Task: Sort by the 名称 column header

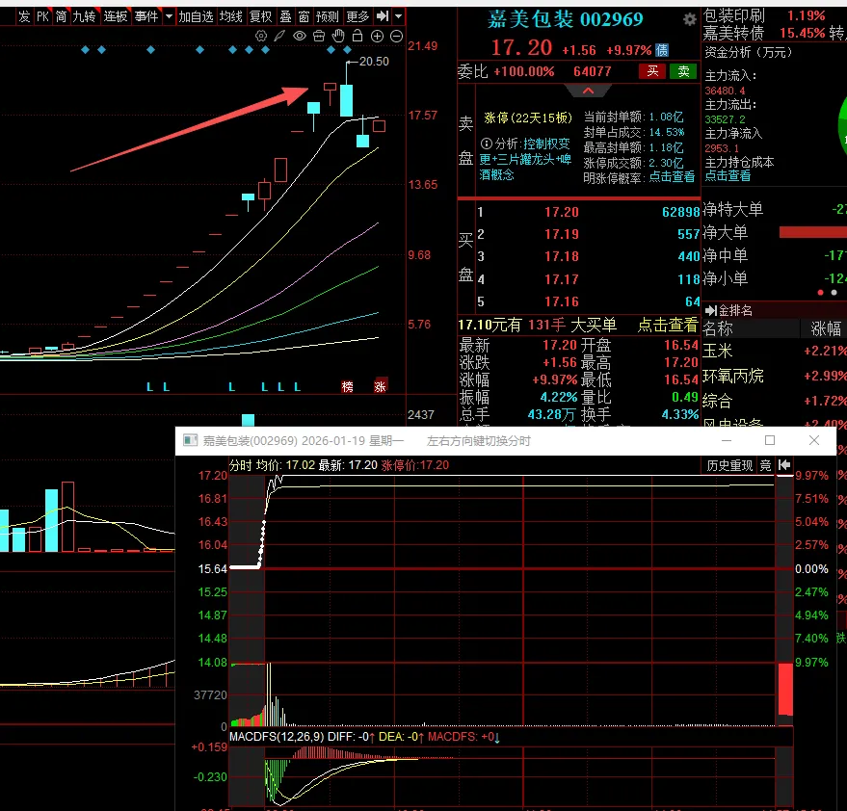Action: (717, 328)
